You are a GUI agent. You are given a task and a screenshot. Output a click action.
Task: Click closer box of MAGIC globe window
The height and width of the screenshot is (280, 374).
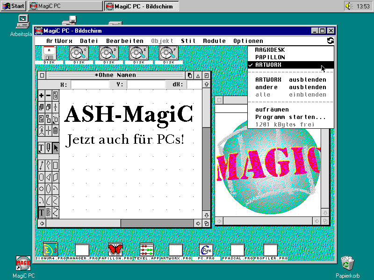[219, 100]
